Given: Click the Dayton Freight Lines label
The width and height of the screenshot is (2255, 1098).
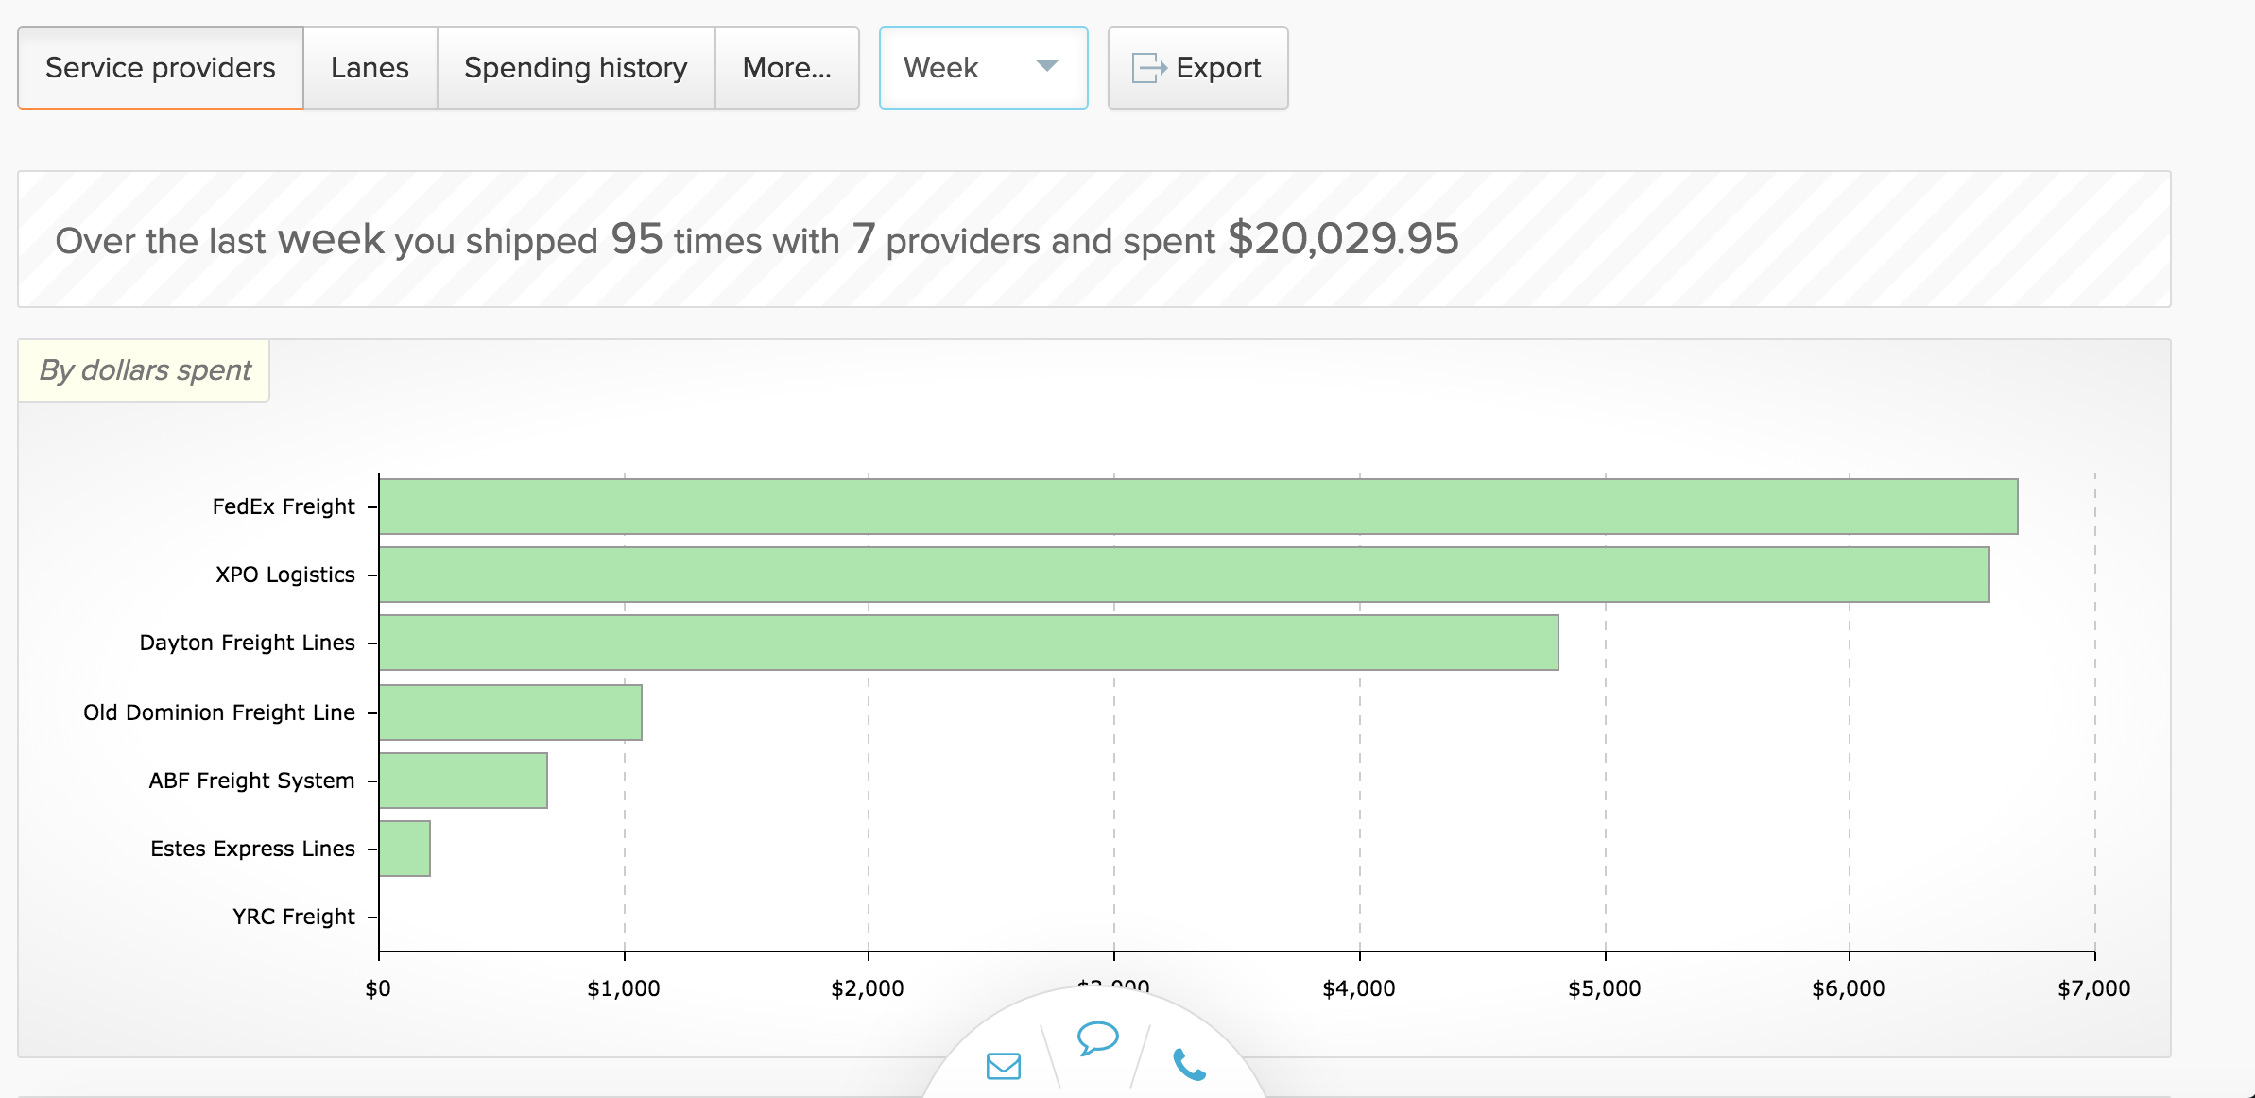Looking at the screenshot, I should tap(248, 643).
